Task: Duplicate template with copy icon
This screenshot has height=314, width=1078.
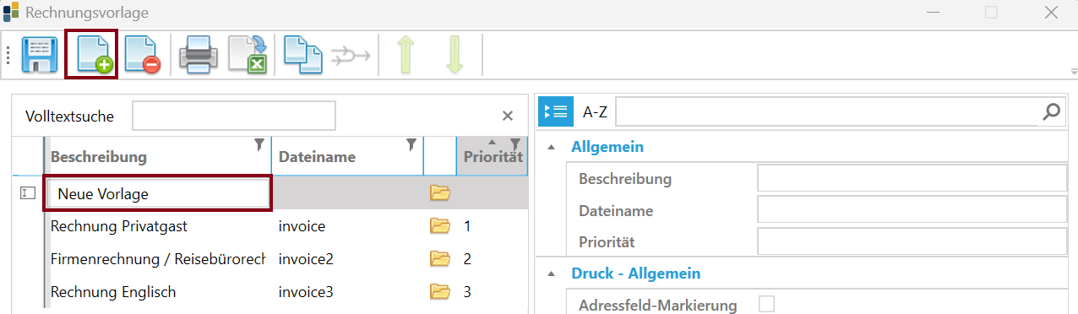Action: [302, 55]
